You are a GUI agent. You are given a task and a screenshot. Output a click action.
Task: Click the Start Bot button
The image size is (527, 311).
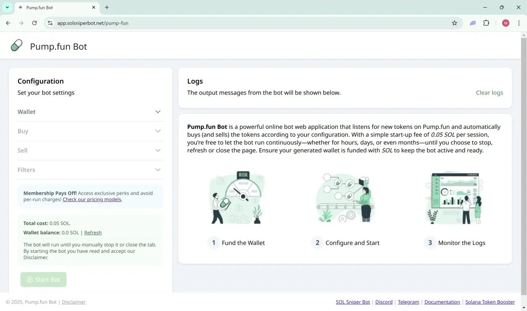[43, 280]
